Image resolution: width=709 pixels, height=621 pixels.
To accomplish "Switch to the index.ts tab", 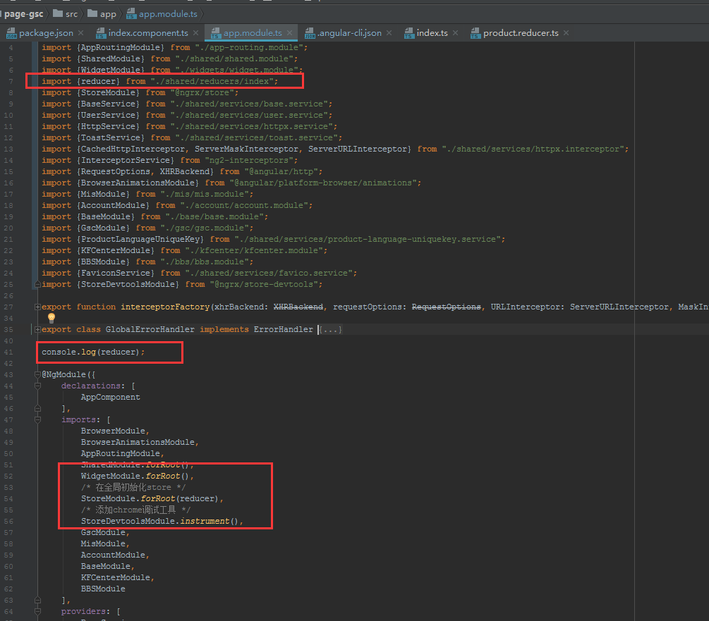I will 432,33.
